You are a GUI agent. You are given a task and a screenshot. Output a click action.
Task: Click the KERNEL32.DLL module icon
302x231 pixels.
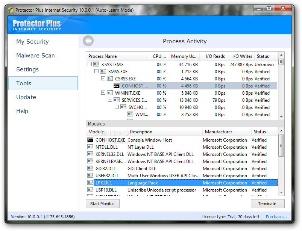pos(90,154)
